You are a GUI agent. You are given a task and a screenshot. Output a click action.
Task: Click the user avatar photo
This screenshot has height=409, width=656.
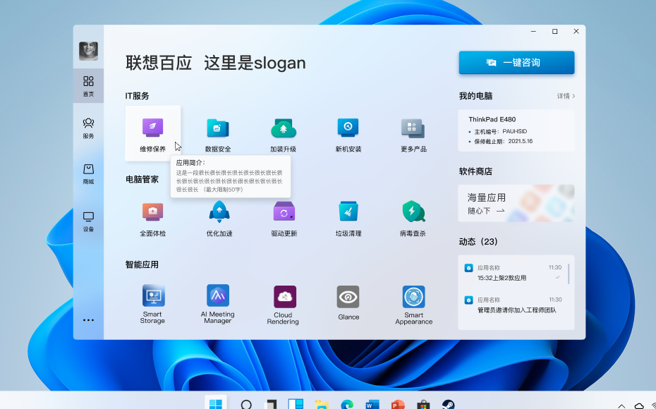[x=88, y=51]
